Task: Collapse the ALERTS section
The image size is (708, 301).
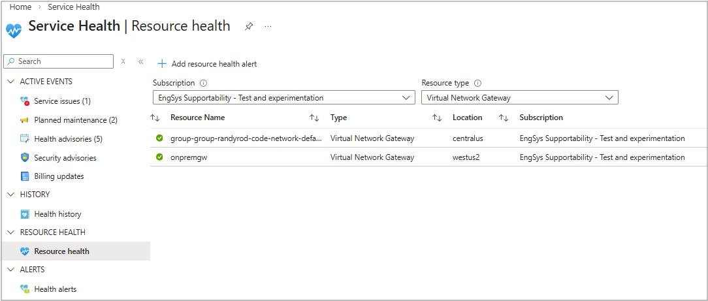Action: tap(11, 270)
